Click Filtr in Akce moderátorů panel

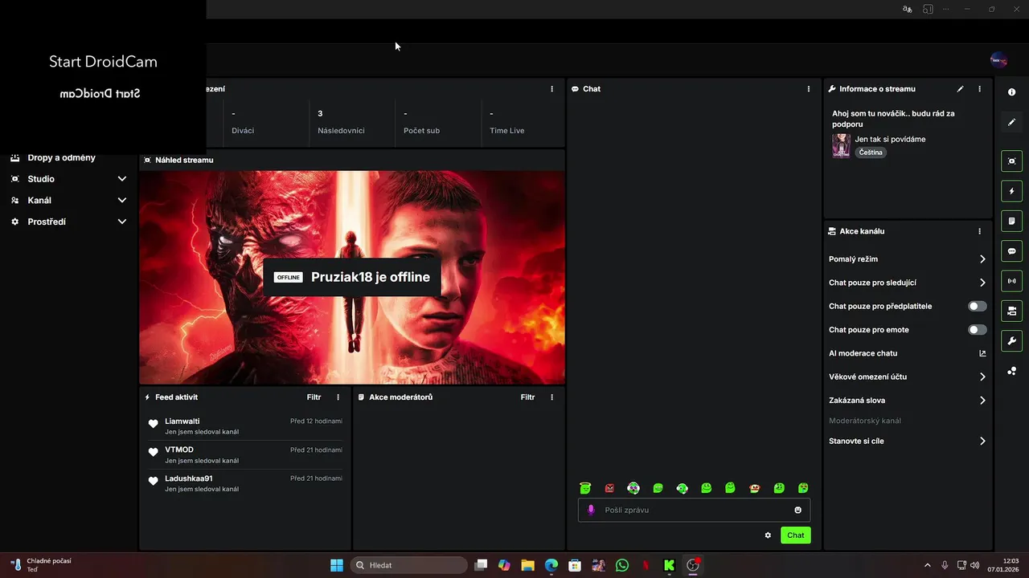pos(527,397)
